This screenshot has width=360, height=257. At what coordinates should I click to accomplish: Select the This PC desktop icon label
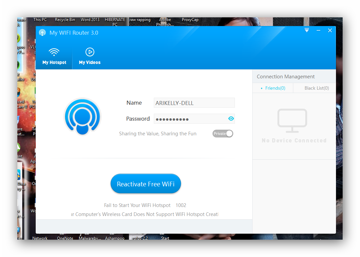coord(40,20)
